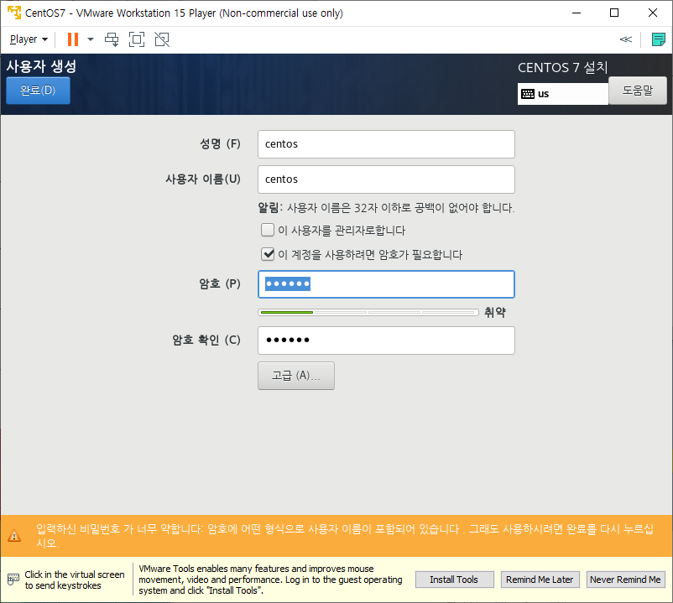The width and height of the screenshot is (673, 603).
Task: Click the warning triangle icon
Action: (x=14, y=536)
